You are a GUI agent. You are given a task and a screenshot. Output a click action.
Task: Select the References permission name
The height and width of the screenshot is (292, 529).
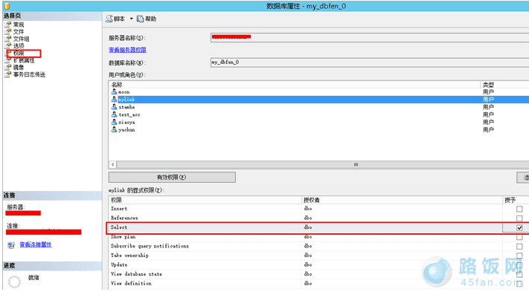tap(124, 218)
